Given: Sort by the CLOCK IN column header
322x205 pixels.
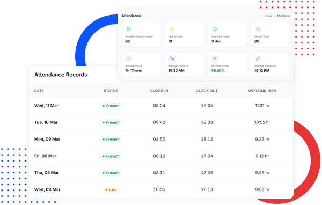Looking at the screenshot, I should coord(159,91).
